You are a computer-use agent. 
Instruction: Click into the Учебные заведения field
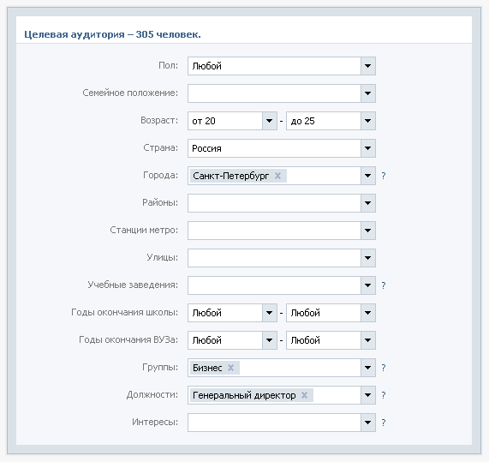(274, 285)
